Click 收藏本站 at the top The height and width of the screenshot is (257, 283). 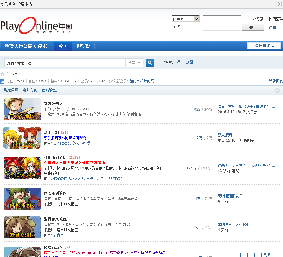[24, 4]
